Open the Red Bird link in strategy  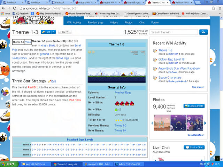tap(33, 87)
